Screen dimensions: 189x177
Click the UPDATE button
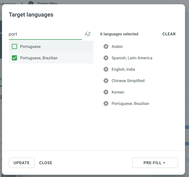[x=22, y=163]
